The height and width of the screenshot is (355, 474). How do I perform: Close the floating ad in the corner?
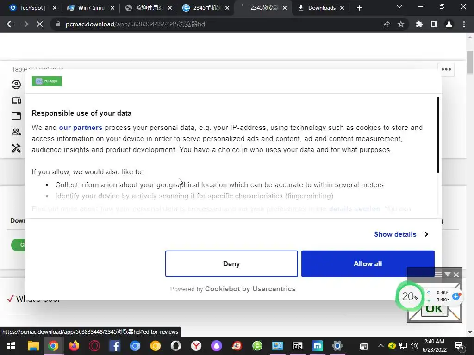tap(456, 275)
